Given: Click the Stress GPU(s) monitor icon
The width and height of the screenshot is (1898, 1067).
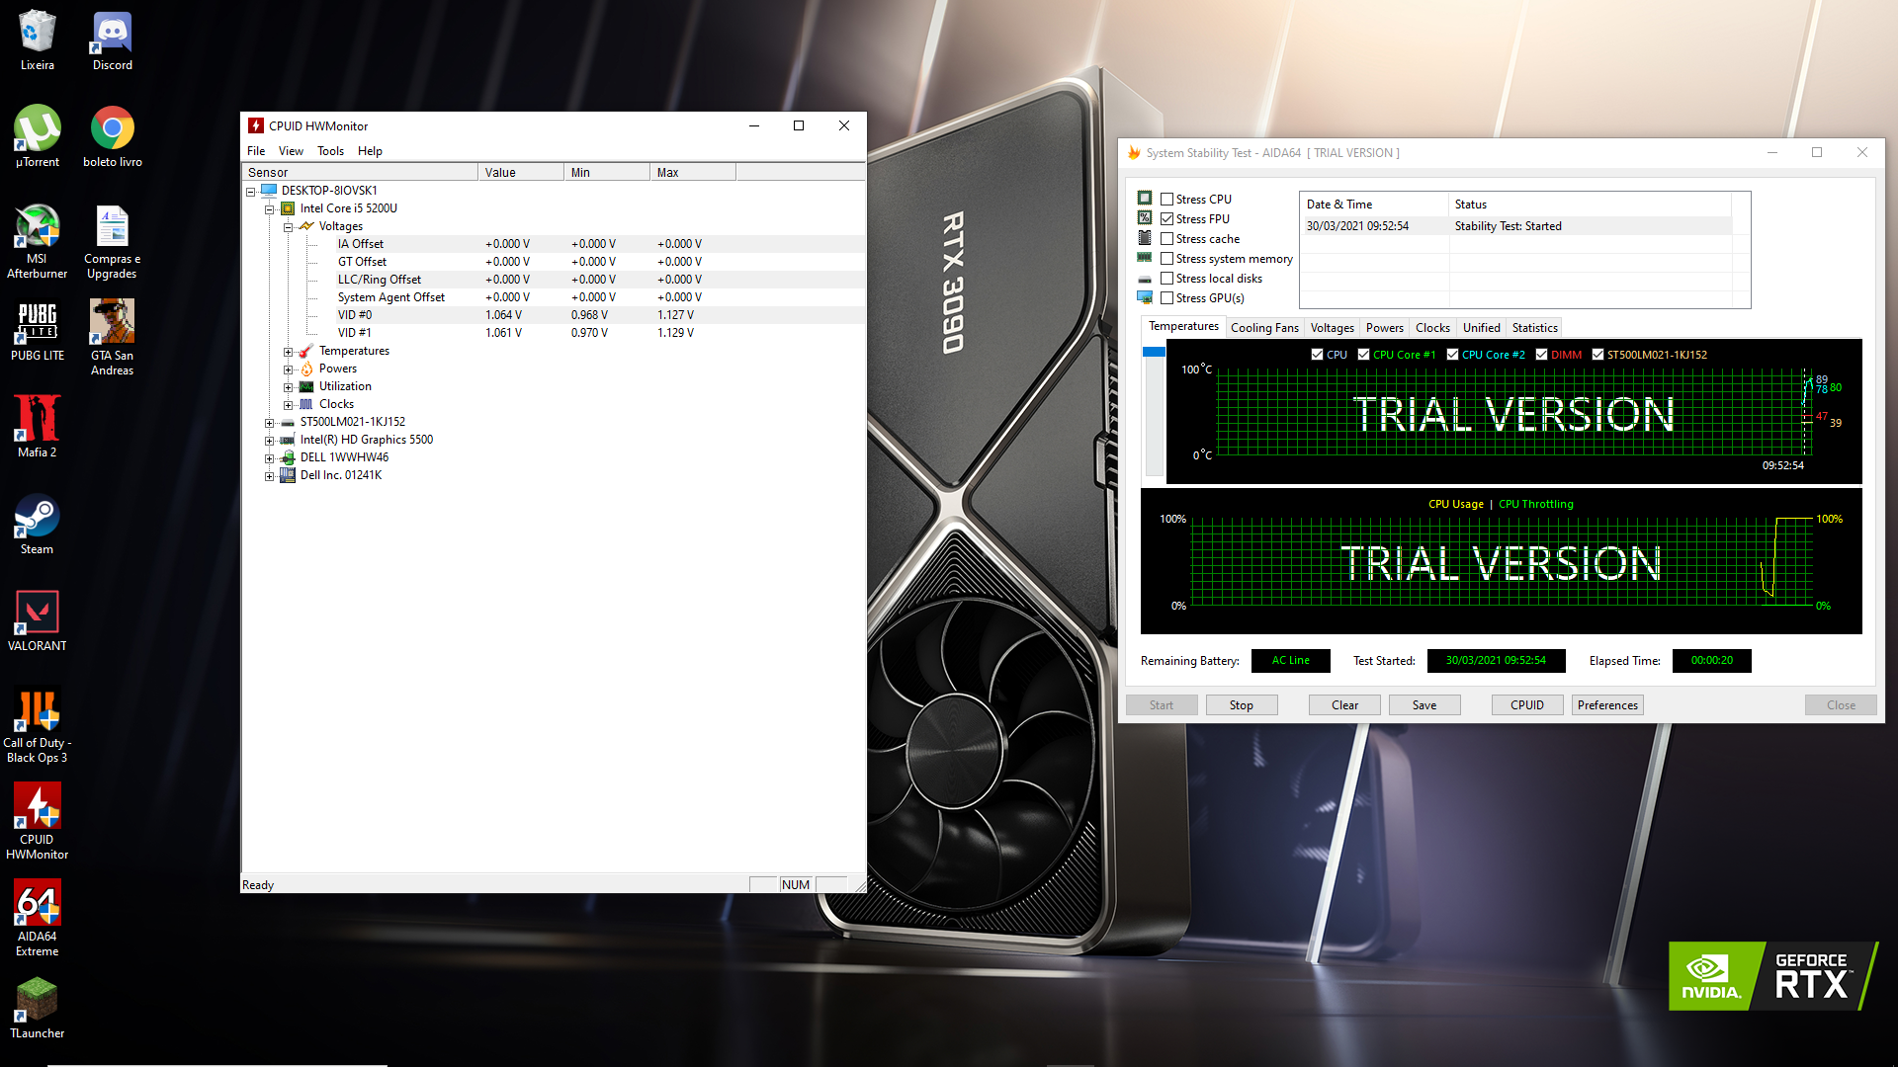Looking at the screenshot, I should point(1145,297).
